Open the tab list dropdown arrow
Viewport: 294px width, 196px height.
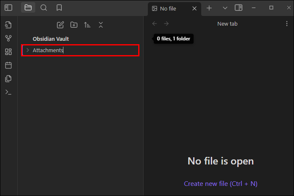225,8
